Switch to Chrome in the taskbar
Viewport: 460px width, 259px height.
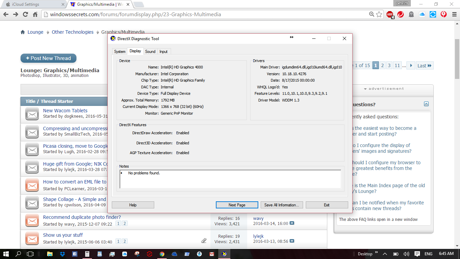[162, 254]
